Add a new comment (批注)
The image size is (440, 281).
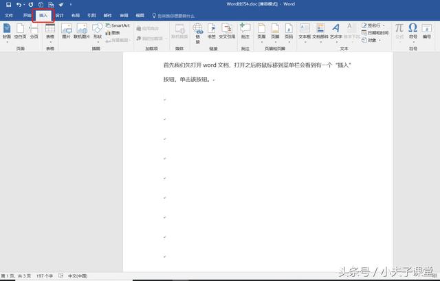245,31
